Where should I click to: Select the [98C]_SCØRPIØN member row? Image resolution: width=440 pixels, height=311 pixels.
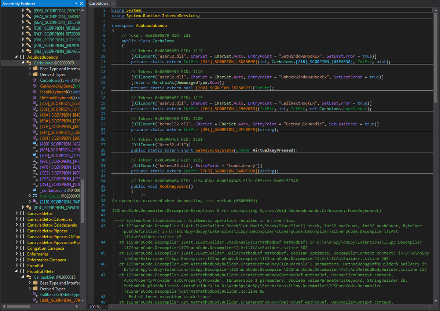pyautogui.click(x=59, y=161)
